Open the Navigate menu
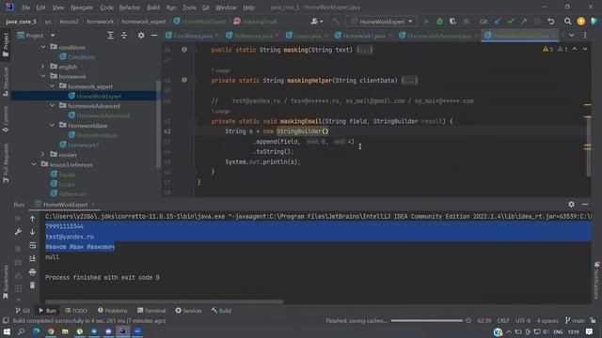The height and width of the screenshot is (338, 602). (x=82, y=8)
